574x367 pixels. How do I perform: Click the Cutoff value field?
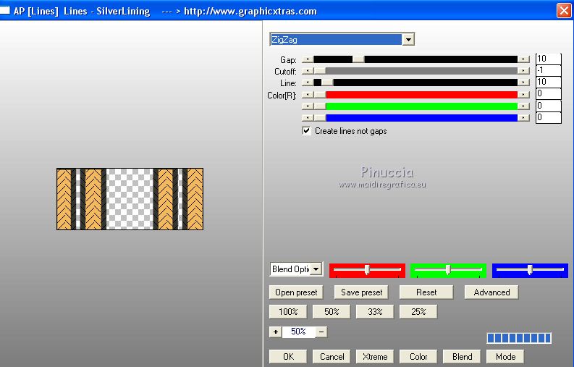coord(548,70)
